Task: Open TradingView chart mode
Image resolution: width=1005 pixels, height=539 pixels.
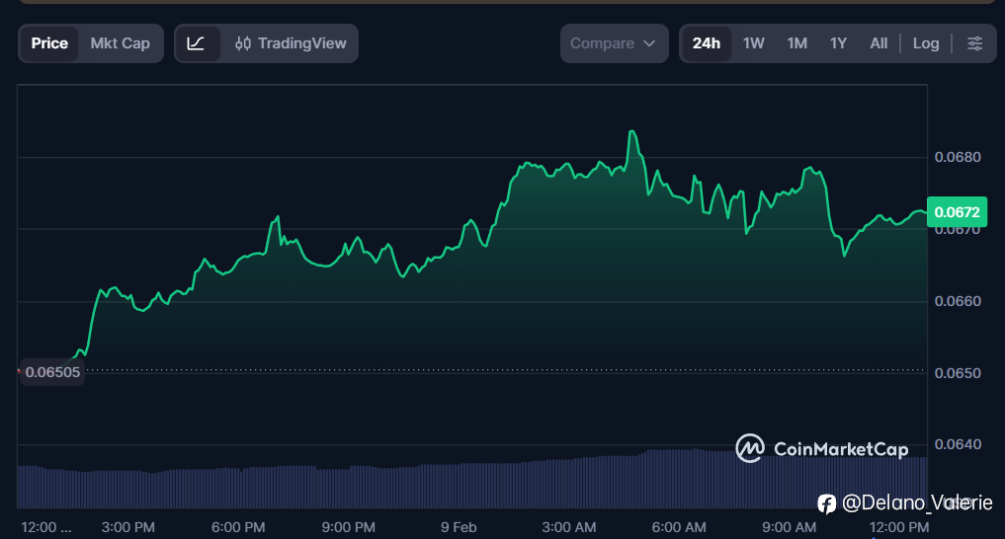Action: click(291, 43)
